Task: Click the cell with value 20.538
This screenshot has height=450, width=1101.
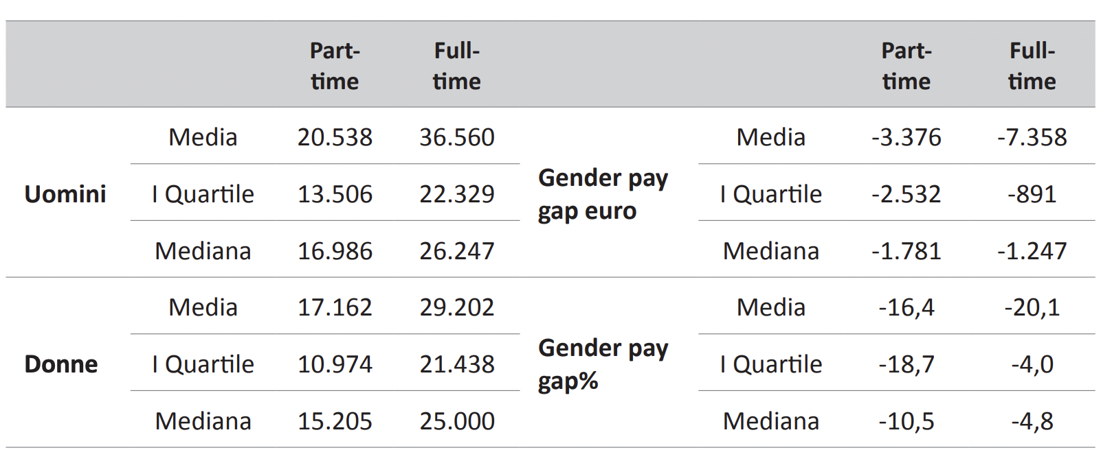Action: [335, 137]
